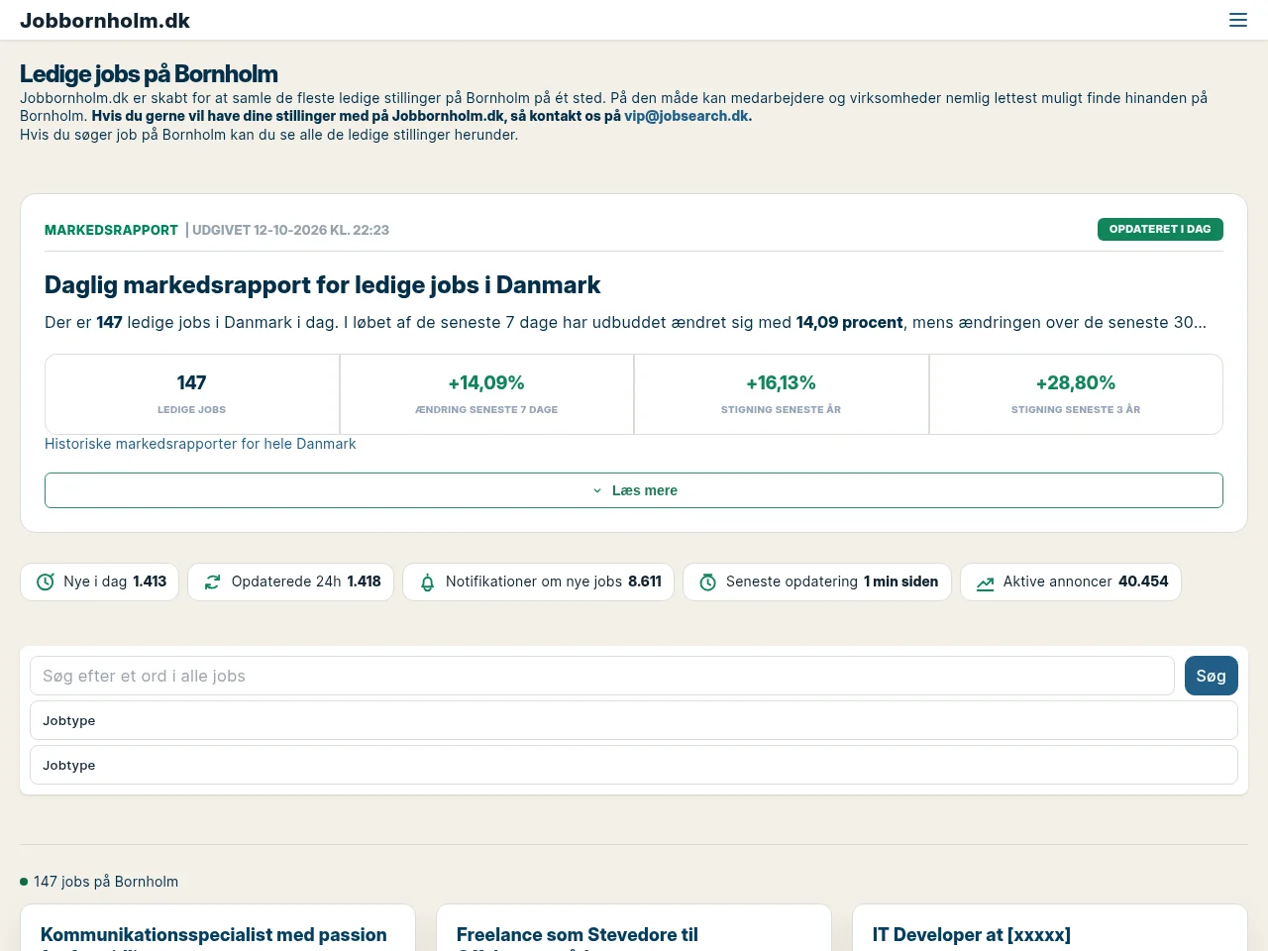Click the Notifikationer om nye jobs 8.611 chip

coord(539,581)
